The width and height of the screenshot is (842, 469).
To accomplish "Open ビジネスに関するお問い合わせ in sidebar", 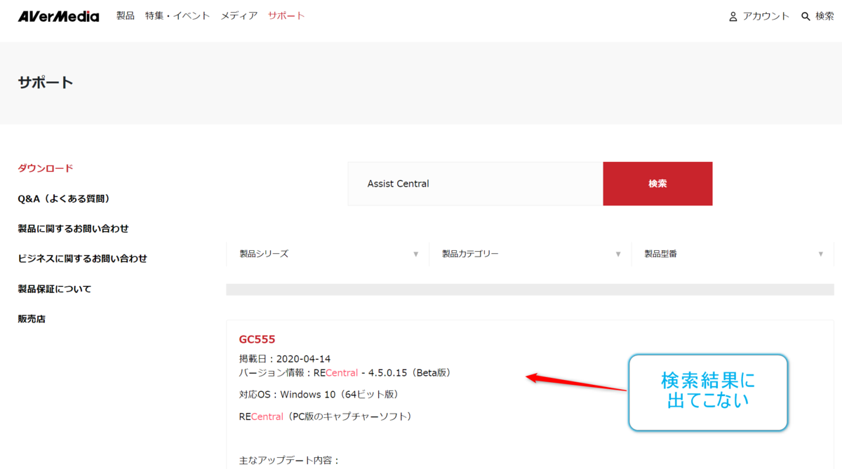I will (x=83, y=258).
